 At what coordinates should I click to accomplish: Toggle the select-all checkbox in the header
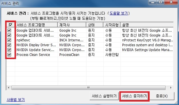[11, 25]
